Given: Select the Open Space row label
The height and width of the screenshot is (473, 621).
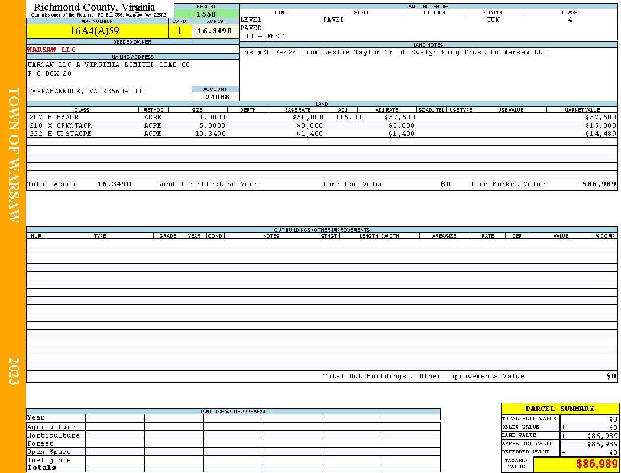Looking at the screenshot, I should point(48,452).
